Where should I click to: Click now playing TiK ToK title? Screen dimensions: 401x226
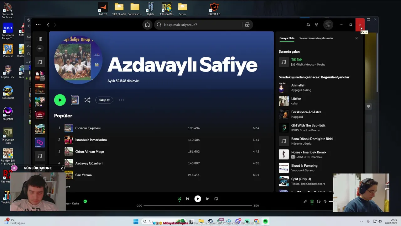tap(297, 60)
